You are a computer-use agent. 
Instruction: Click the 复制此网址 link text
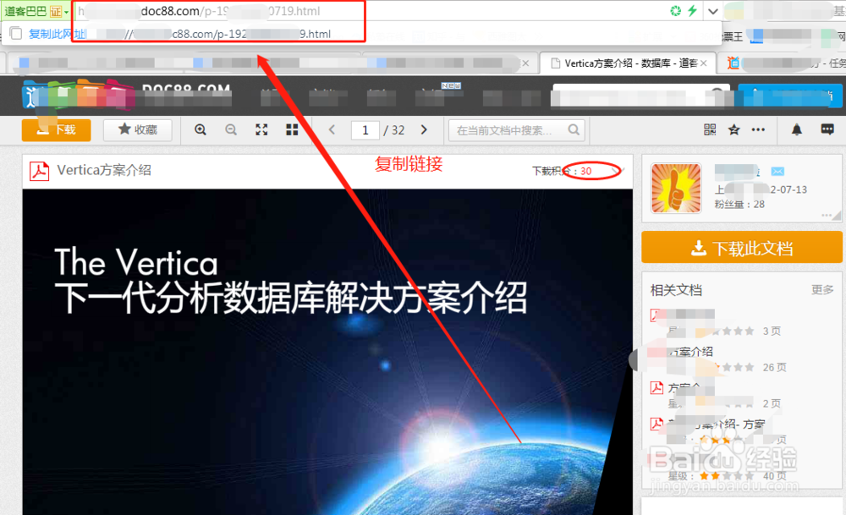pos(58,34)
